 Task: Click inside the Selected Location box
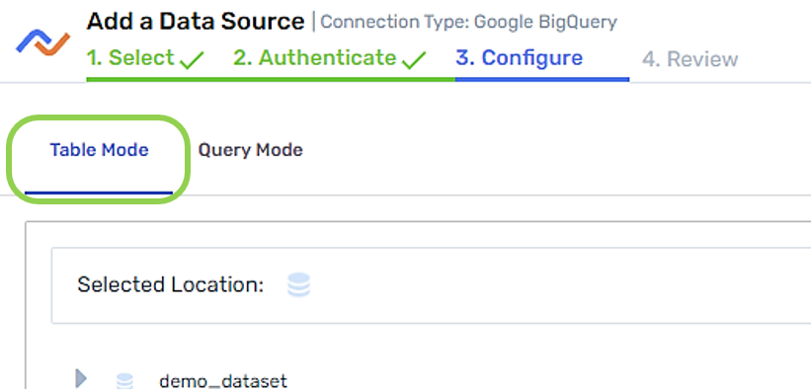pos(431,285)
